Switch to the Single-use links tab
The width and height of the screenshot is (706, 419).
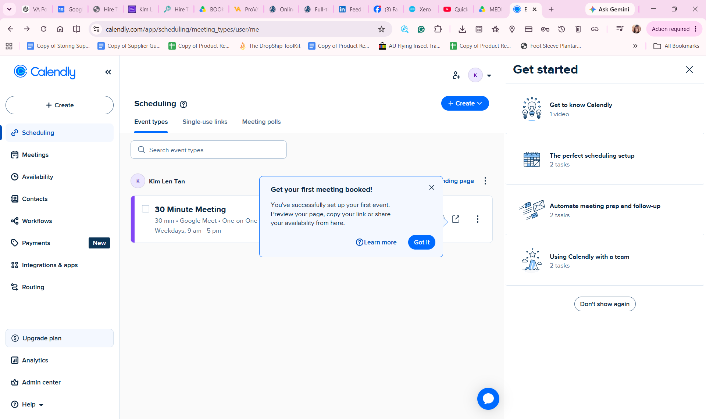205,122
